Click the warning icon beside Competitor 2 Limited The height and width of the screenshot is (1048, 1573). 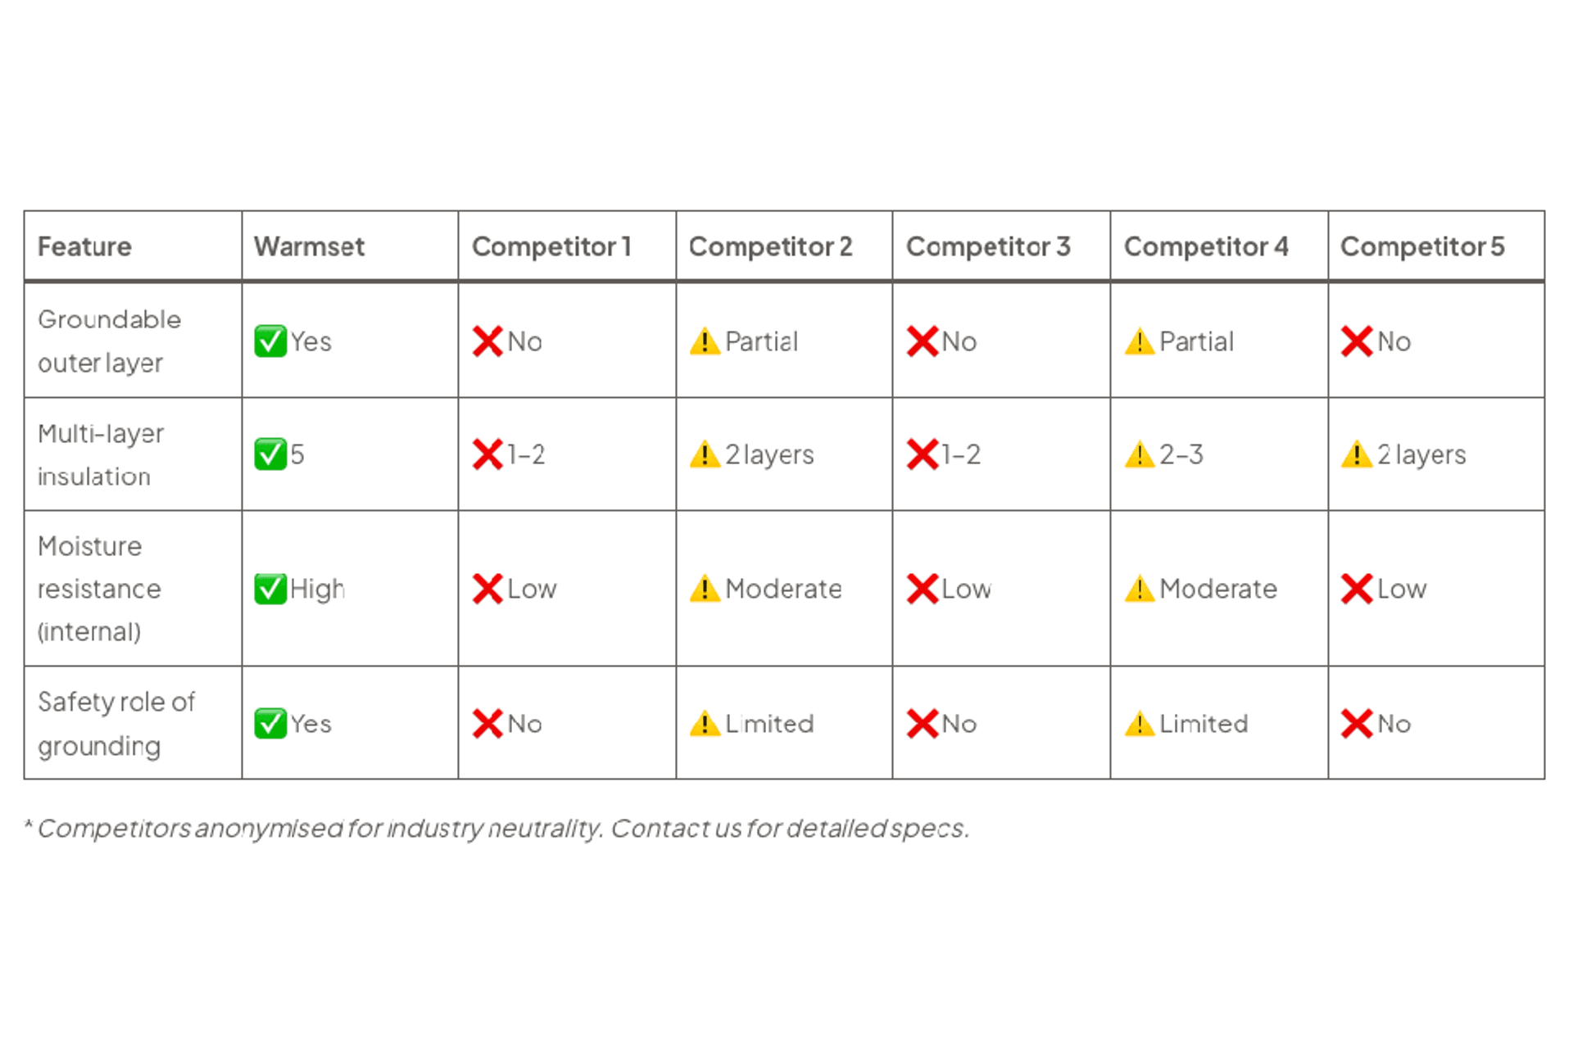point(705,724)
